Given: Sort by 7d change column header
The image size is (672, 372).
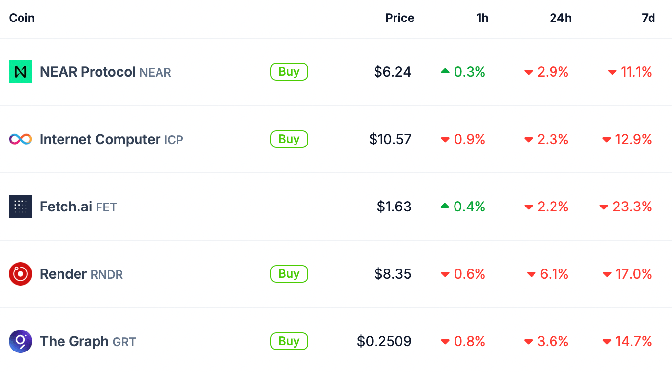Looking at the screenshot, I should 648,18.
